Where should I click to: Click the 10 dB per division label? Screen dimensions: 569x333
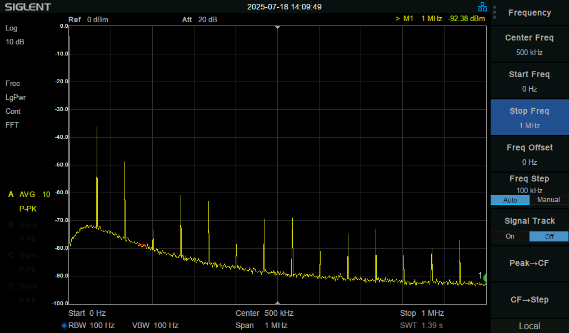(x=15, y=42)
